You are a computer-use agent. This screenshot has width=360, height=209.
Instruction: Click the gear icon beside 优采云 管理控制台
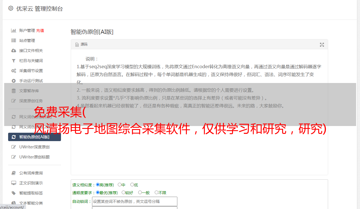[x=11, y=8]
